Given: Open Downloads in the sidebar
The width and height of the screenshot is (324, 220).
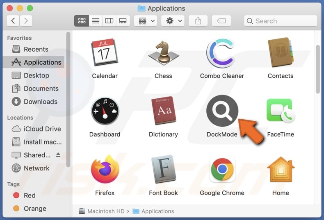Looking at the screenshot, I should pyautogui.click(x=34, y=102).
